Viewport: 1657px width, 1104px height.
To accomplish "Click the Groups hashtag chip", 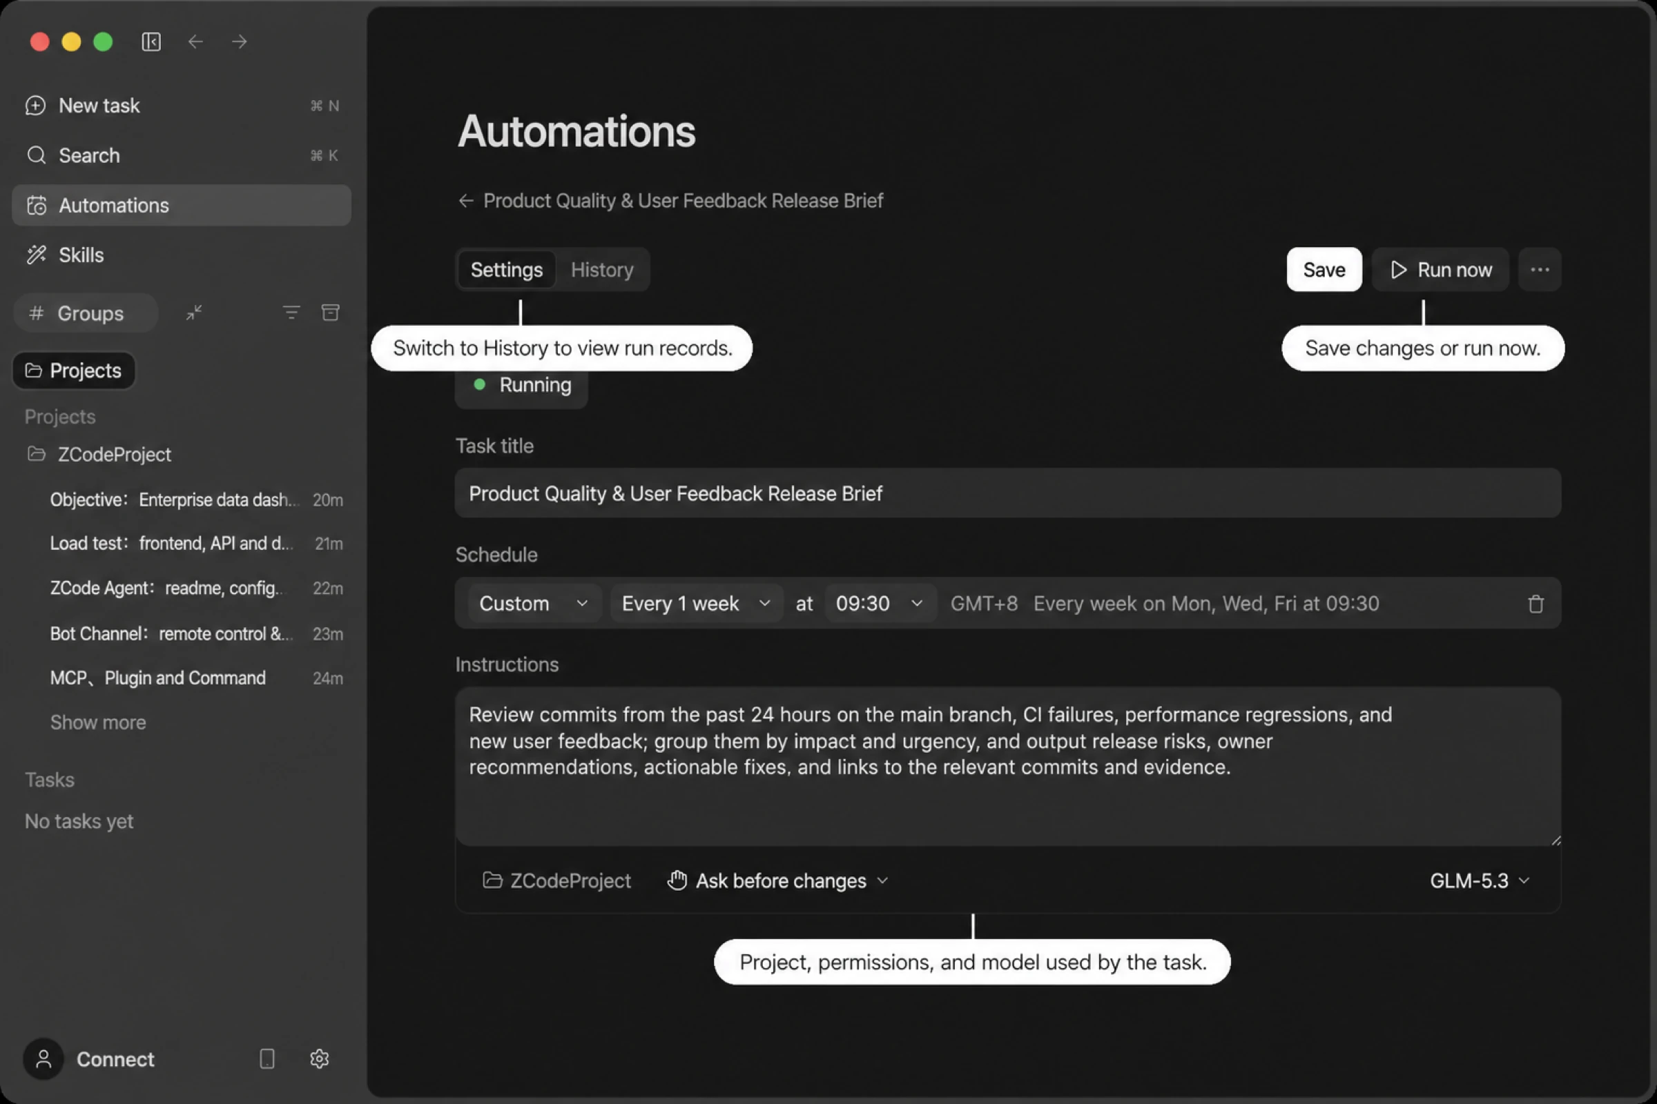I will 86,313.
